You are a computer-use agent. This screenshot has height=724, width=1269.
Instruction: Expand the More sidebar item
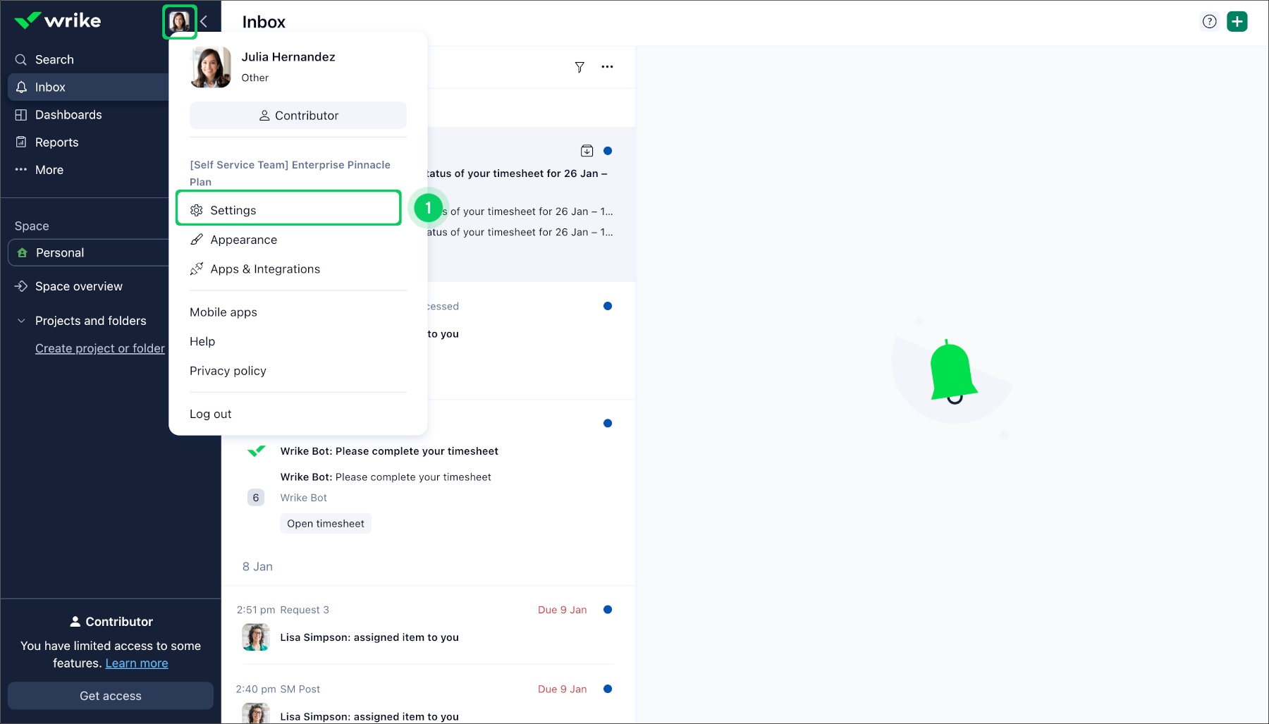pyautogui.click(x=49, y=170)
